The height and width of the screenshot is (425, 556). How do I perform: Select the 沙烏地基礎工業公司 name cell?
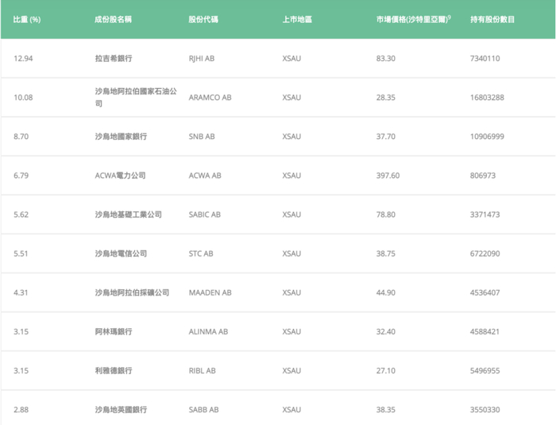coord(129,214)
